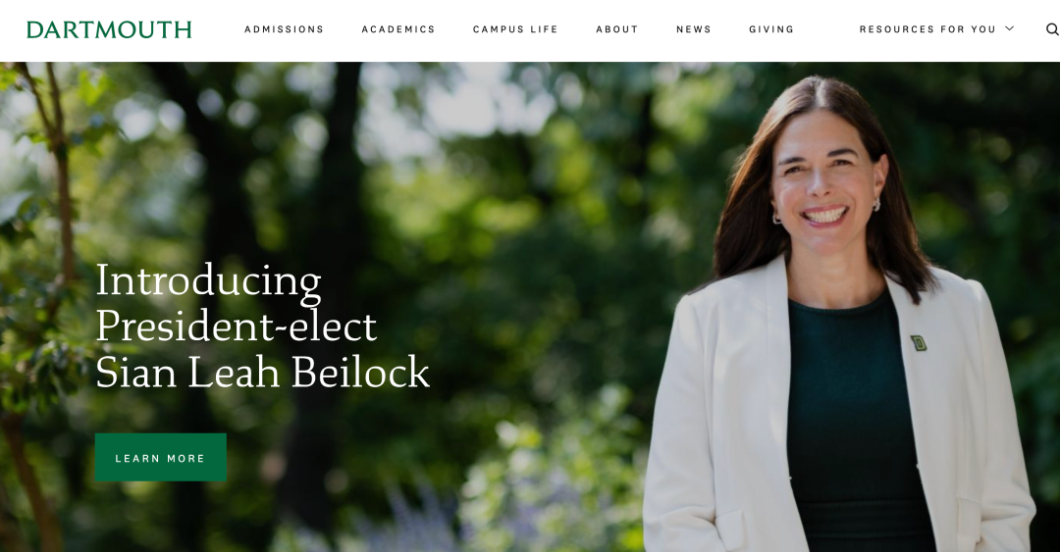
Task: Open the Admissions menu
Action: coord(284,29)
